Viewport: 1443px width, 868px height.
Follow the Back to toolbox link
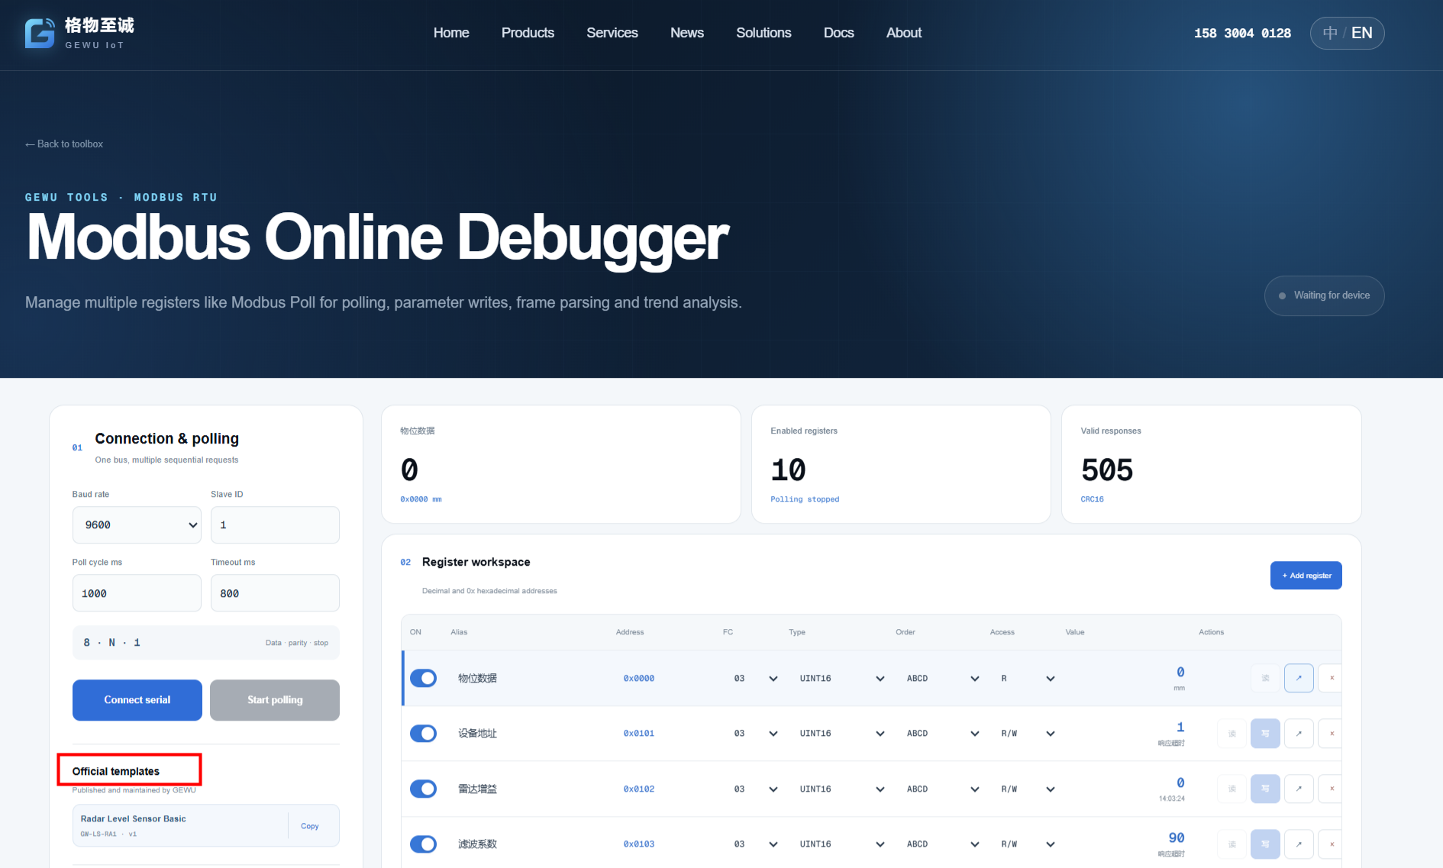tap(64, 144)
